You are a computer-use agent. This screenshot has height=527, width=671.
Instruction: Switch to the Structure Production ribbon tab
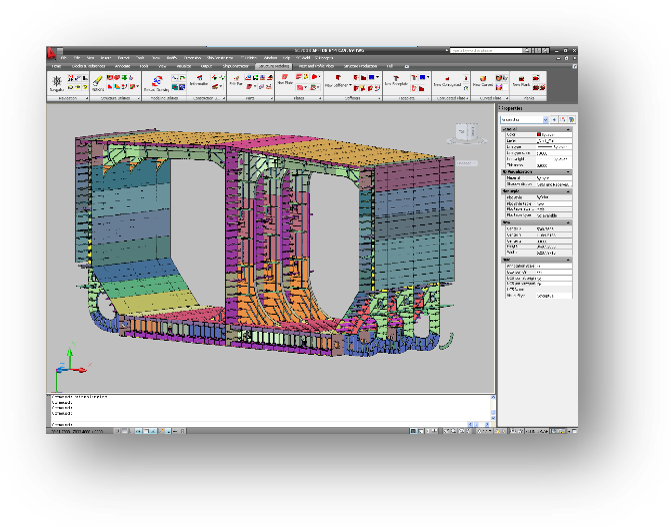[360, 67]
